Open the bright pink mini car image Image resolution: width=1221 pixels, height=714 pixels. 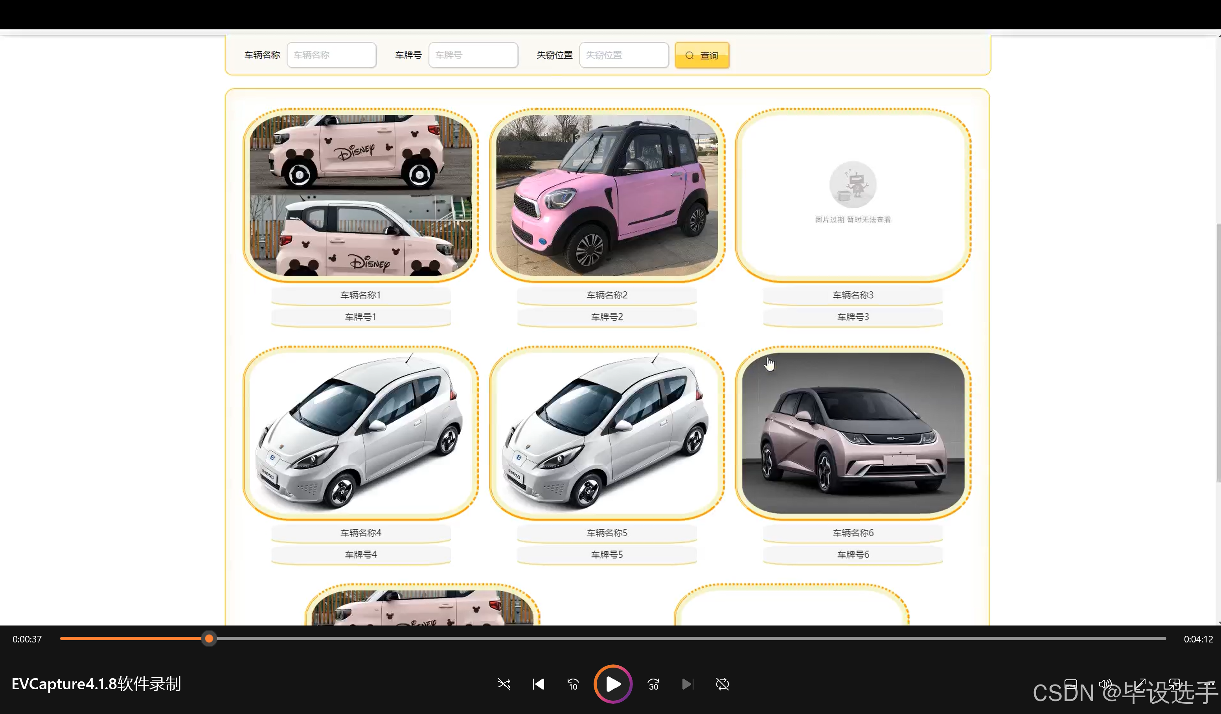tap(607, 195)
